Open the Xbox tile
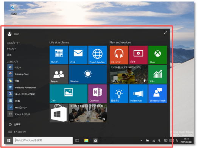 [x=157, y=55]
